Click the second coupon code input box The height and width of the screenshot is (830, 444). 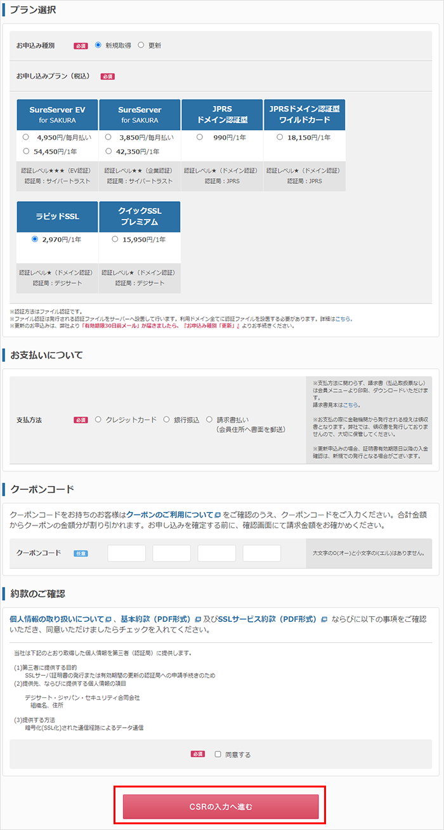[172, 553]
